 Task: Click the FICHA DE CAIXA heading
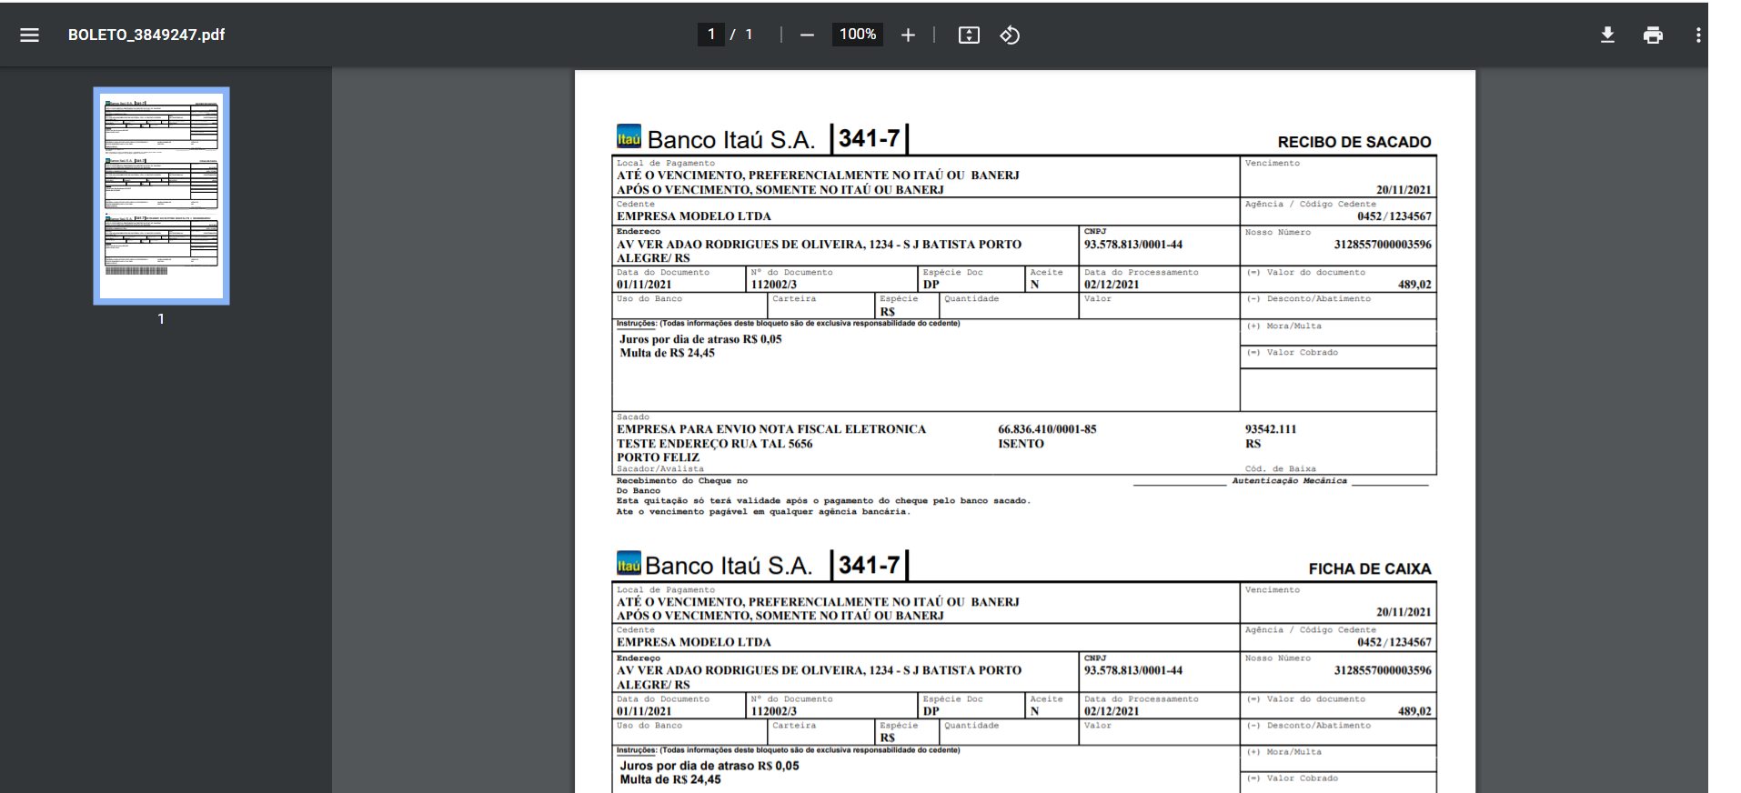[x=1370, y=568]
